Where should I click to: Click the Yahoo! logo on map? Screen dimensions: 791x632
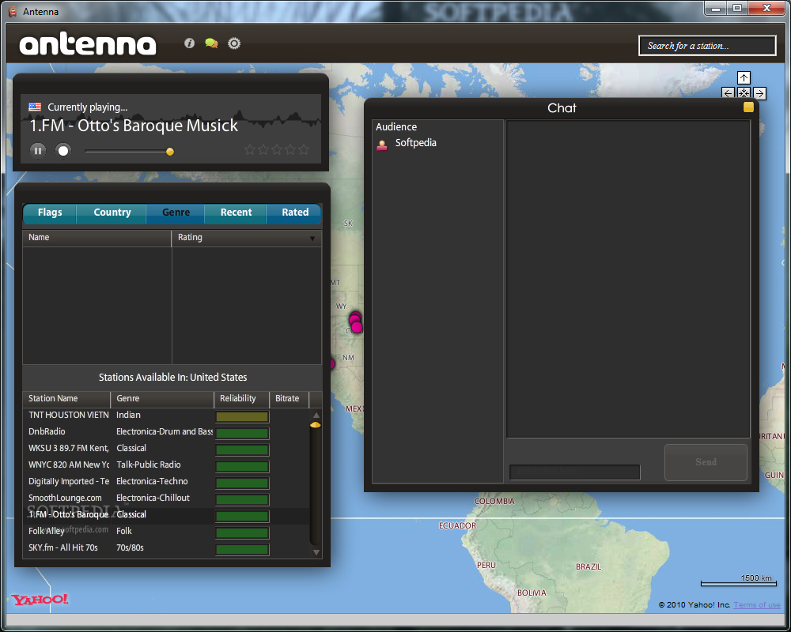click(x=40, y=600)
